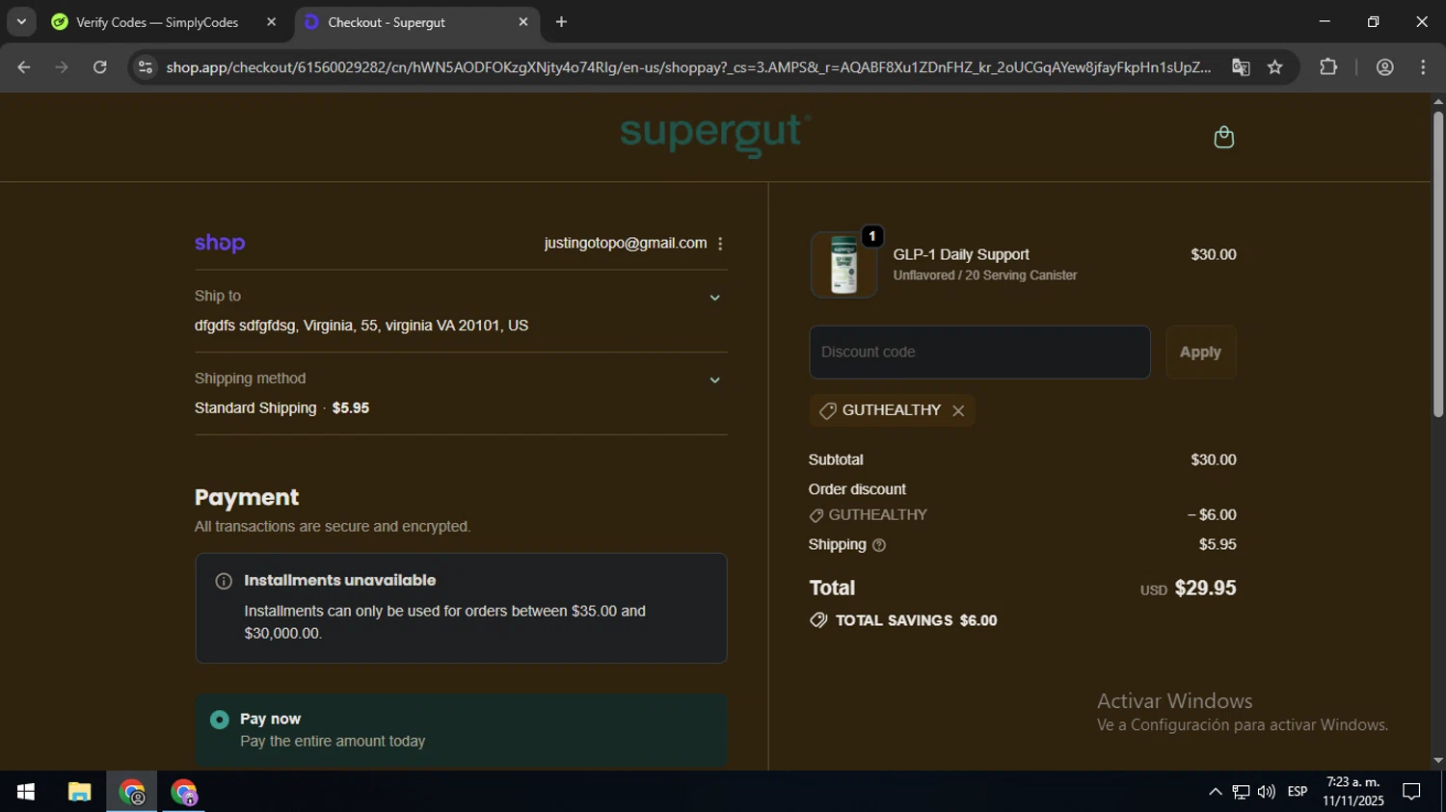
Task: Open the tab search dropdown
Action: 21,22
